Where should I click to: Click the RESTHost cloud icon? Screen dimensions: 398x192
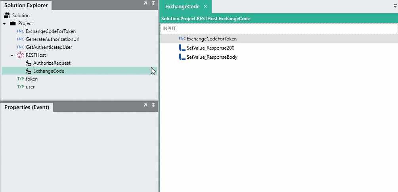coord(21,55)
